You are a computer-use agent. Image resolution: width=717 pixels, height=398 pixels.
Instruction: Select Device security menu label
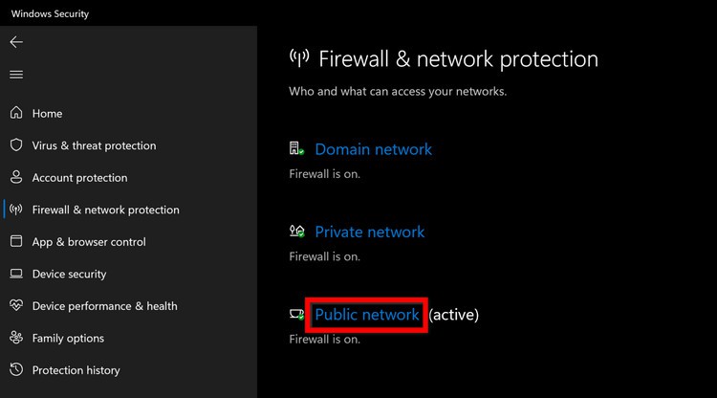[69, 274]
